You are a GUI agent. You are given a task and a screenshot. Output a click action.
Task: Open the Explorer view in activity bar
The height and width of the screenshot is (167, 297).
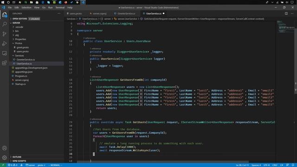point(5,15)
